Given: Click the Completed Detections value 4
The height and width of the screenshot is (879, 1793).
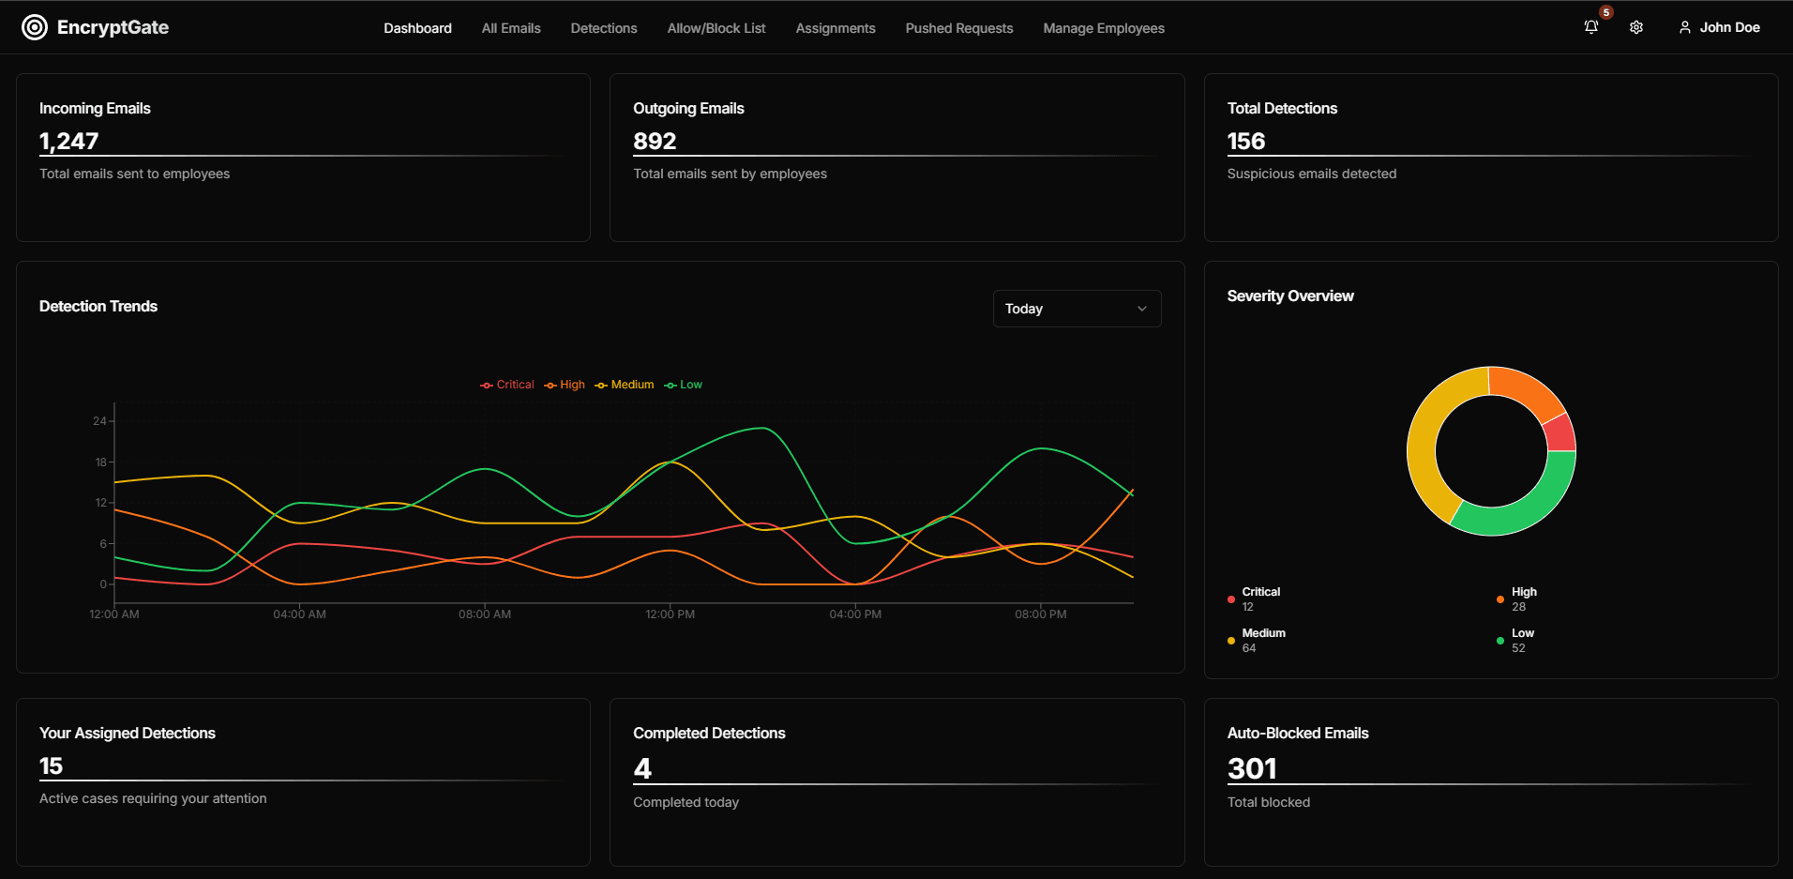Looking at the screenshot, I should tap(642, 768).
